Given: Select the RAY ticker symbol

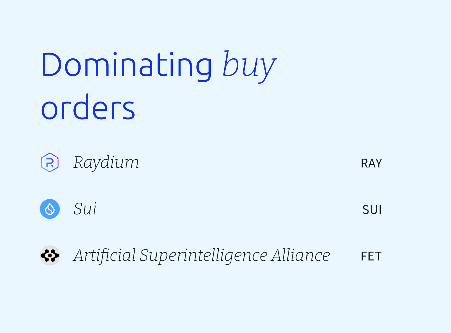Looking at the screenshot, I should 371,163.
